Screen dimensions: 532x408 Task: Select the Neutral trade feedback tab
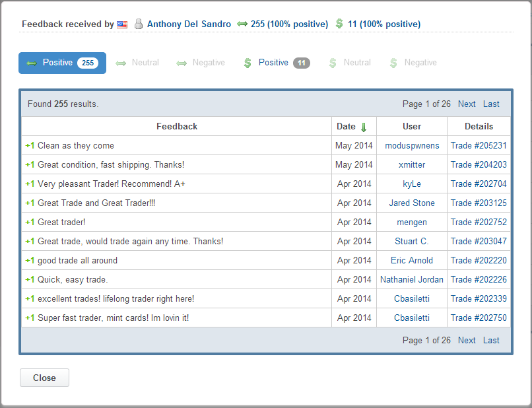(137, 63)
